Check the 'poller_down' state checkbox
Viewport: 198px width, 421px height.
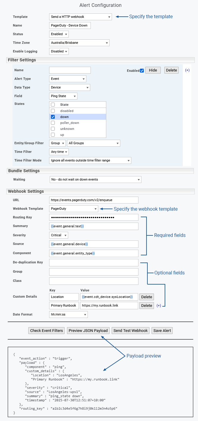53,123
